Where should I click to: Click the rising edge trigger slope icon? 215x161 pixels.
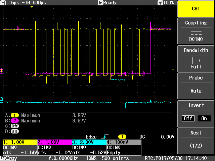click(x=104, y=137)
